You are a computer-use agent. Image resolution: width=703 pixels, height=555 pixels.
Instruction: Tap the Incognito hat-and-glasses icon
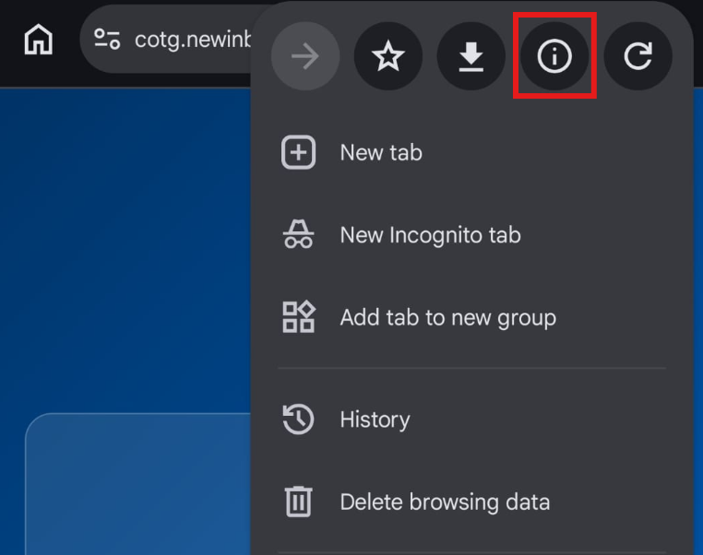(298, 234)
